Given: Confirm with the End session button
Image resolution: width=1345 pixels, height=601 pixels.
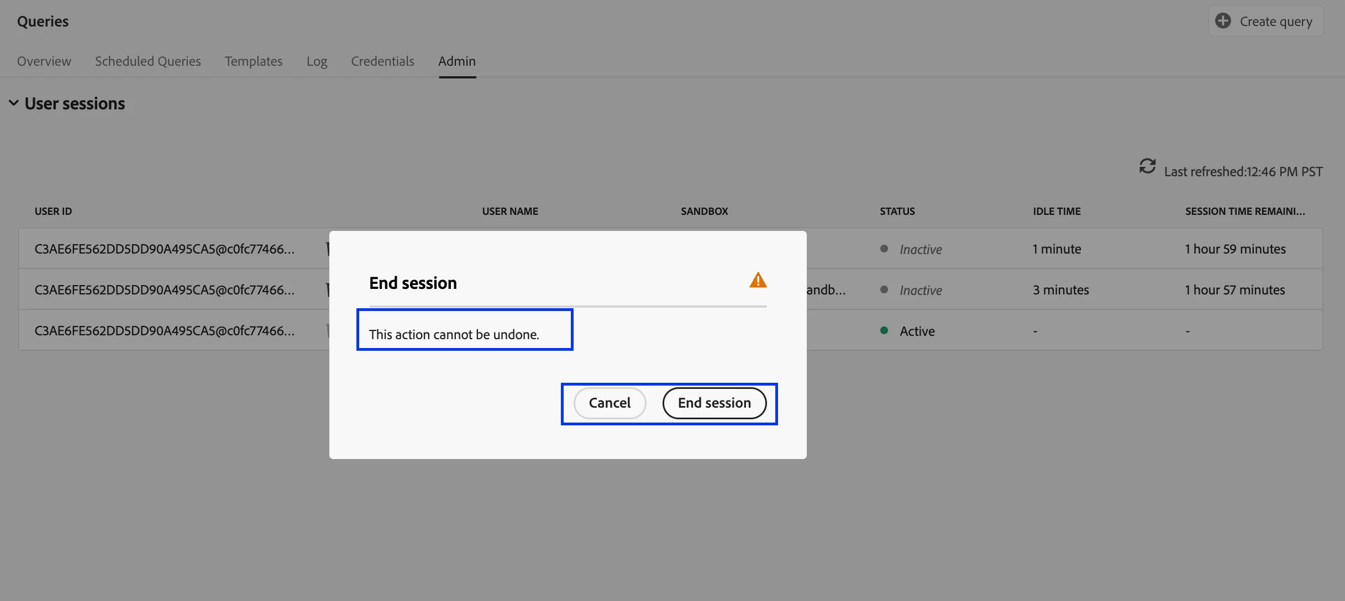Looking at the screenshot, I should pos(714,403).
